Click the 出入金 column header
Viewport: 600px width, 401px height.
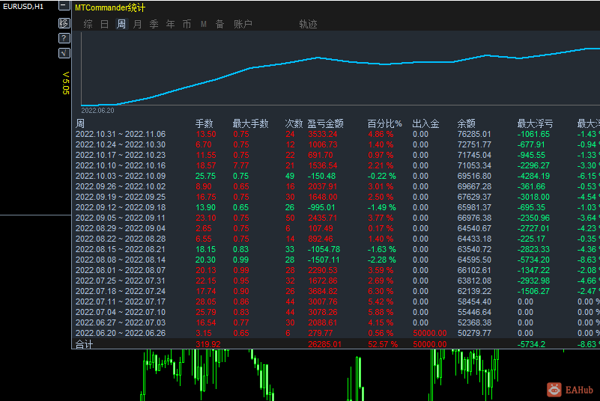coord(425,123)
